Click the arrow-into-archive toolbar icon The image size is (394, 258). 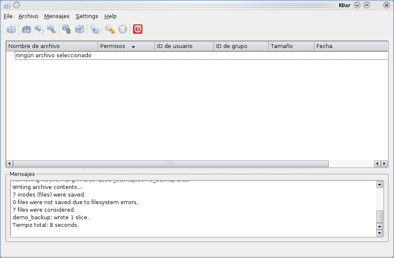95,29
